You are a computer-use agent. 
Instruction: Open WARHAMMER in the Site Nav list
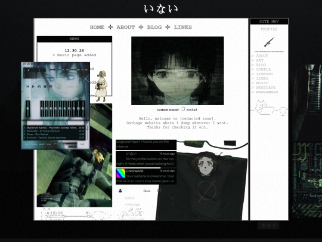tap(267, 92)
